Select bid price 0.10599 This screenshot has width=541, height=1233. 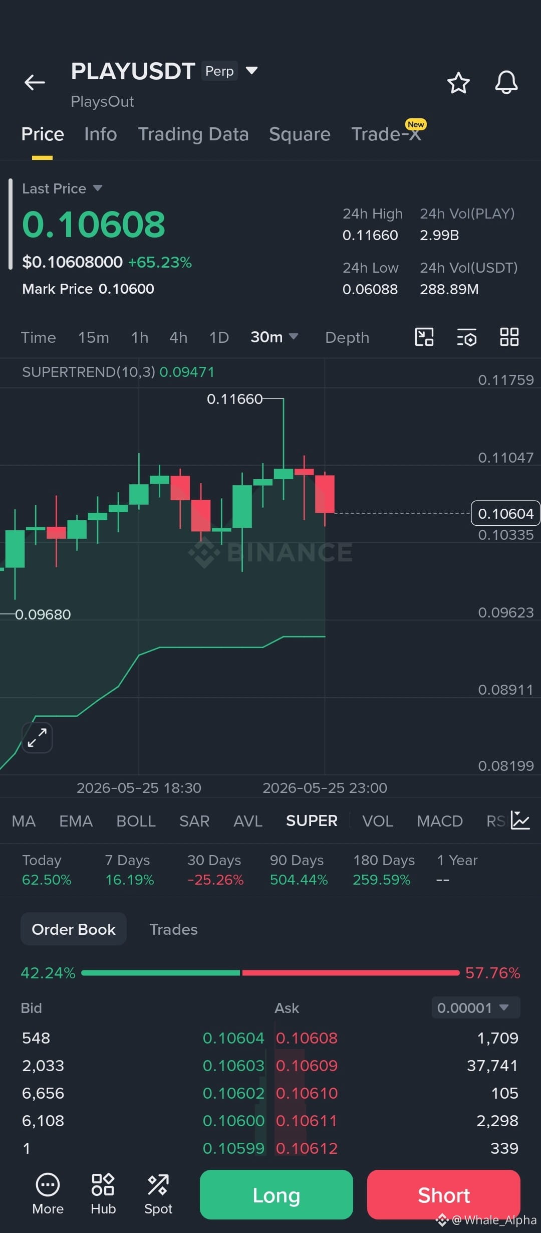coord(233,1148)
